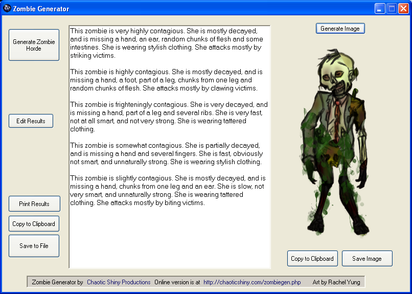Click the Generate Zombie Horde button
Image resolution: width=412 pixels, height=294 pixels.
34,45
